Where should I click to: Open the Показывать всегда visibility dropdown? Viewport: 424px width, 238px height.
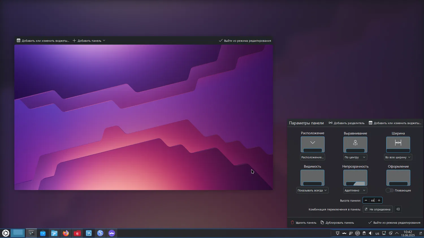[312, 190]
